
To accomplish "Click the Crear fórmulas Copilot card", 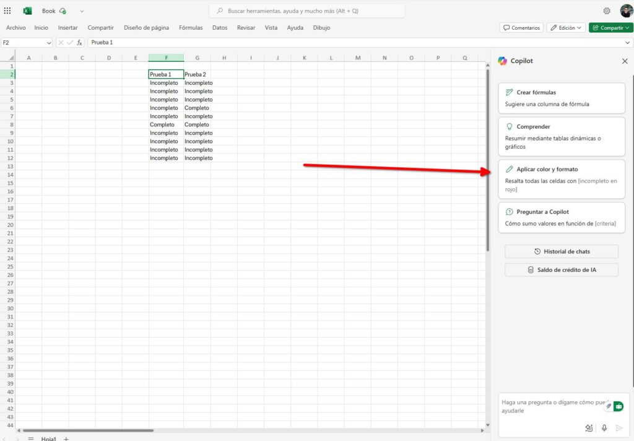I will 562,98.
